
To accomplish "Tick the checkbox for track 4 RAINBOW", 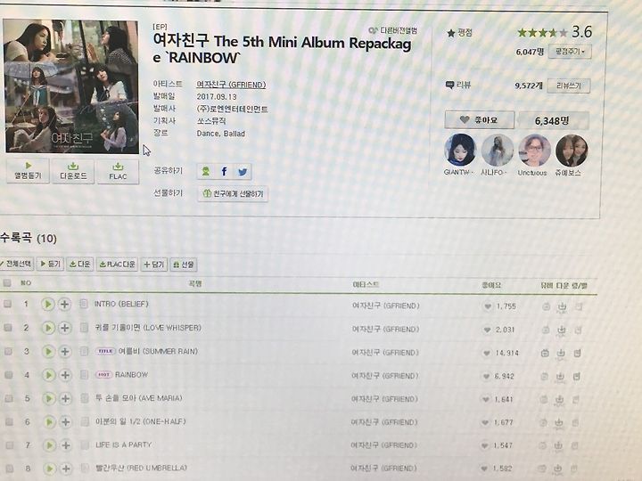I will 8,375.
